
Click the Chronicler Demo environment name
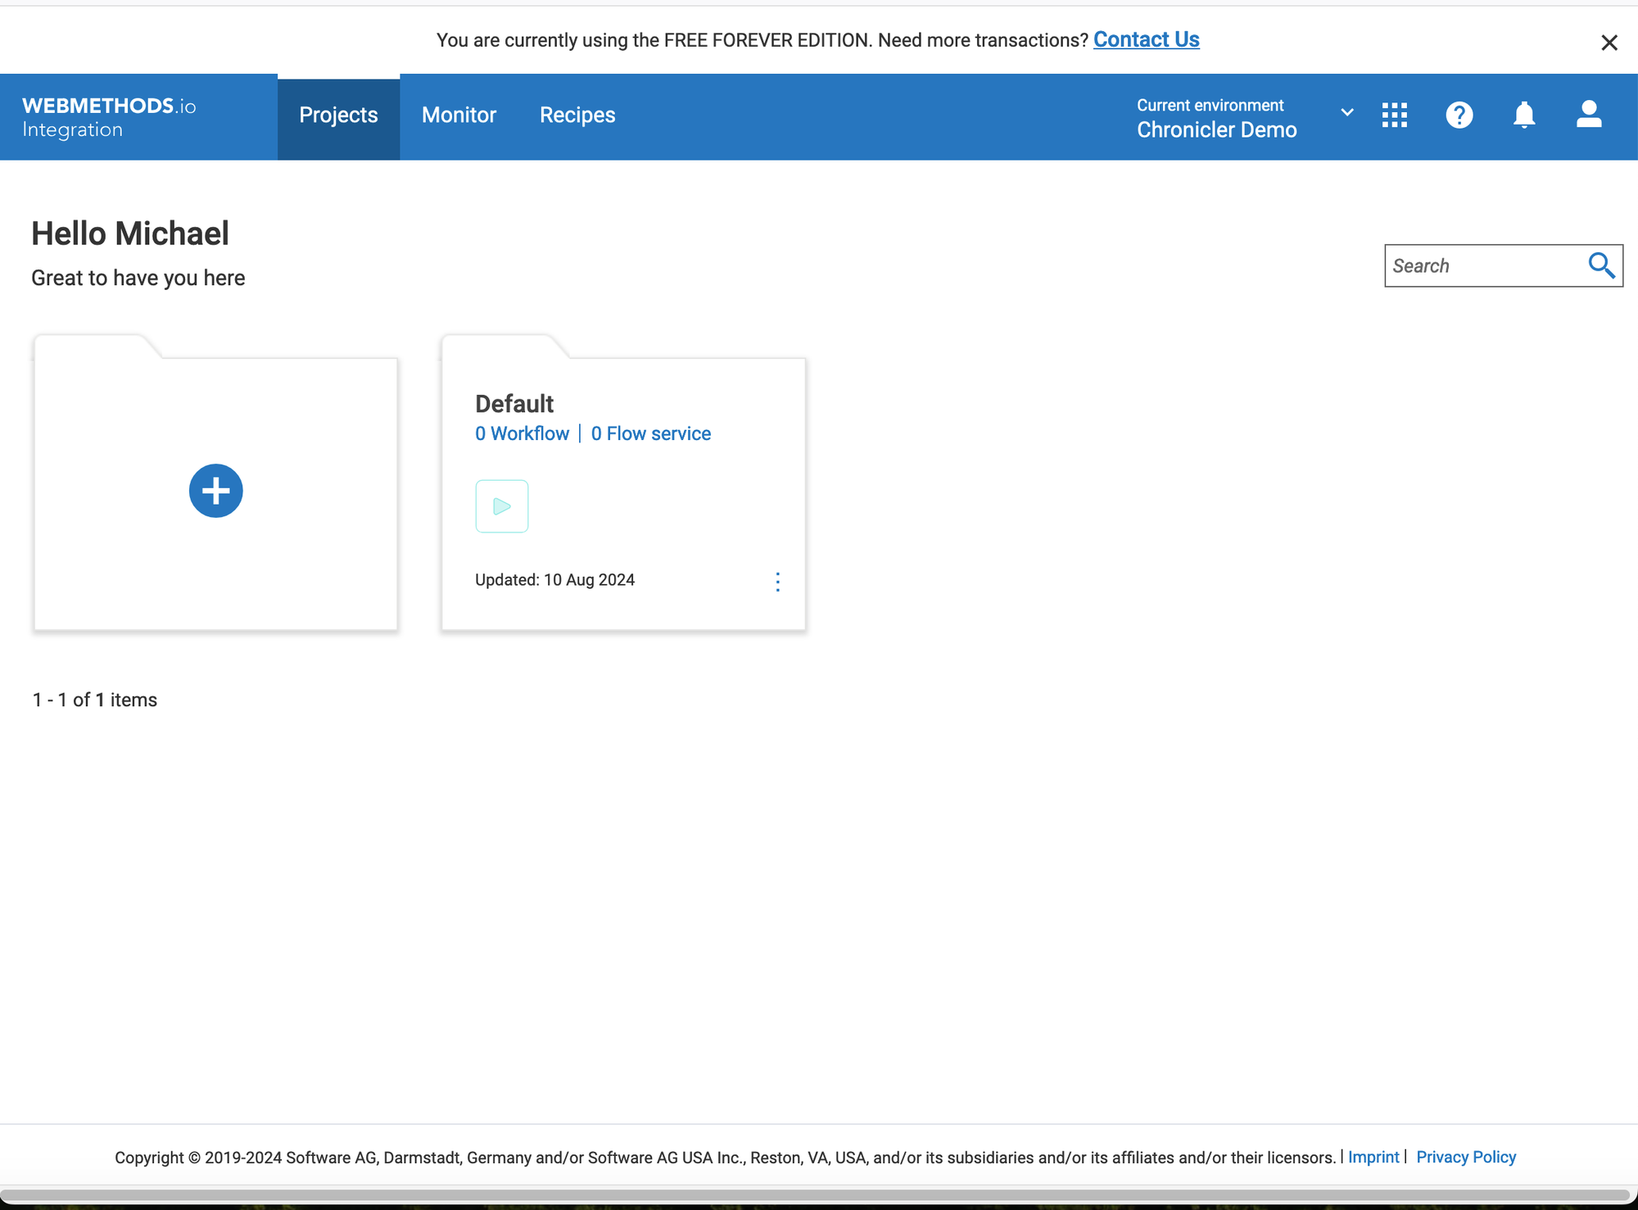pyautogui.click(x=1216, y=130)
